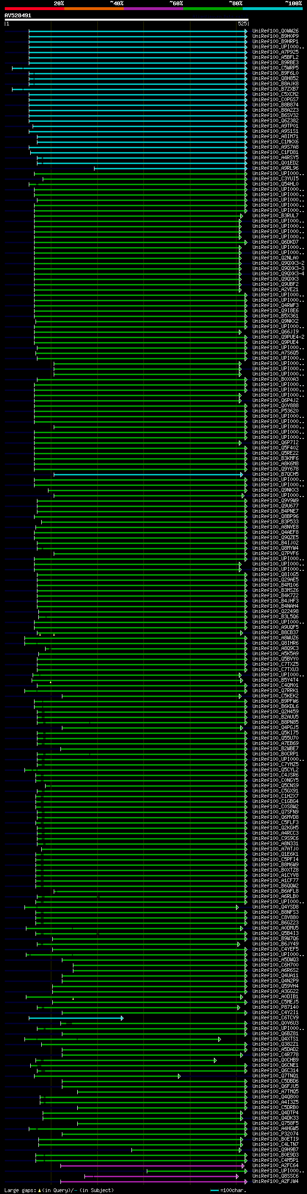The width and height of the screenshot is (307, 1194).
Task: Select hit label UniRef100_Q5BVY0
Action: [x=275, y=659]
